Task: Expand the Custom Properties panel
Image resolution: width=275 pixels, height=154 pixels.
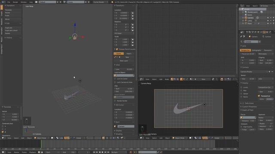Action: (x=249, y=107)
